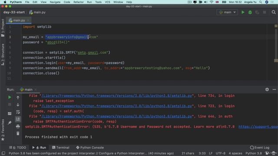The width and height of the screenshot is (278, 156).
Task: Click the Mon 16:32 clock in menu bar
Action: click(235, 2)
